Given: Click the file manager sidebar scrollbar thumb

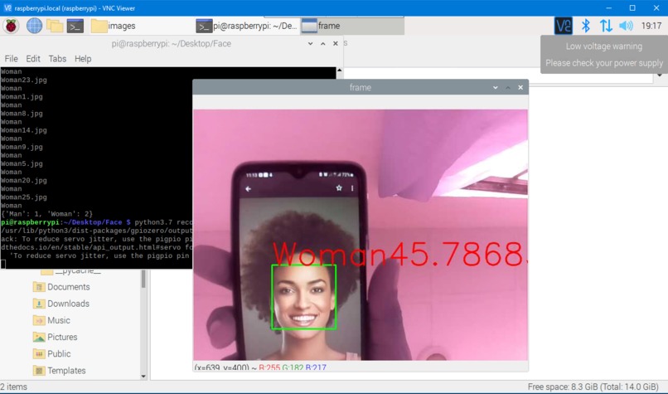Looking at the screenshot, I should [143, 279].
